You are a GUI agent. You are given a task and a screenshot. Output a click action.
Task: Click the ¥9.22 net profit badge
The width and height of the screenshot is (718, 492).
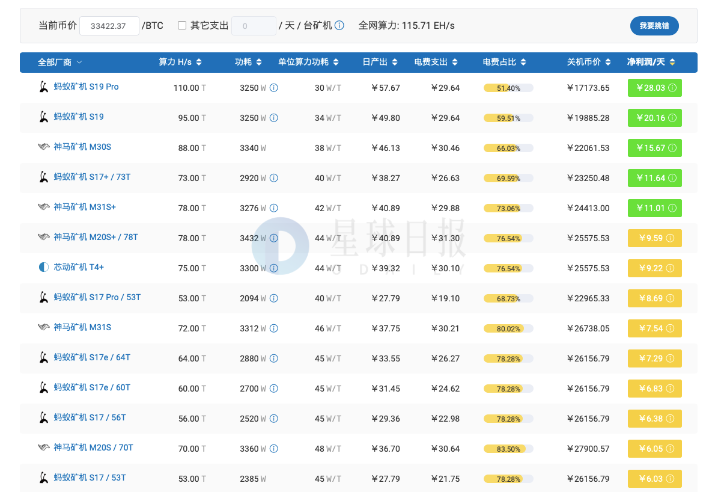coord(655,268)
